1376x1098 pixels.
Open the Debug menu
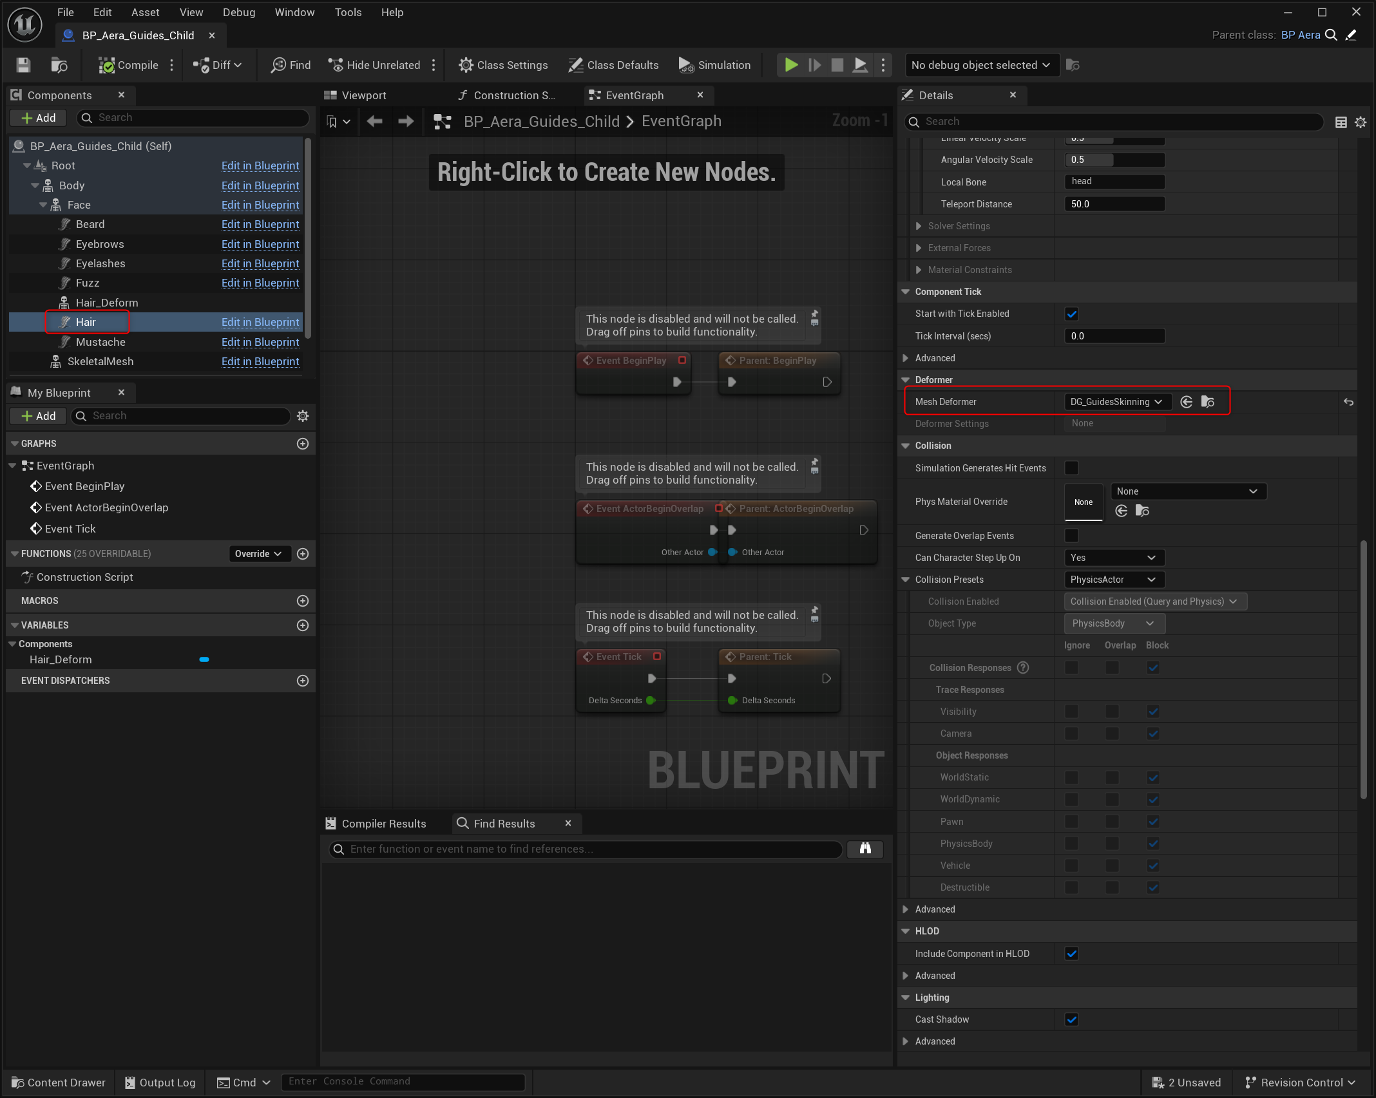(x=238, y=12)
